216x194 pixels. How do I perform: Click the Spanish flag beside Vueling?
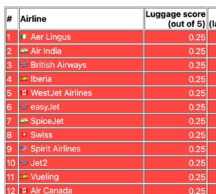point(24,177)
